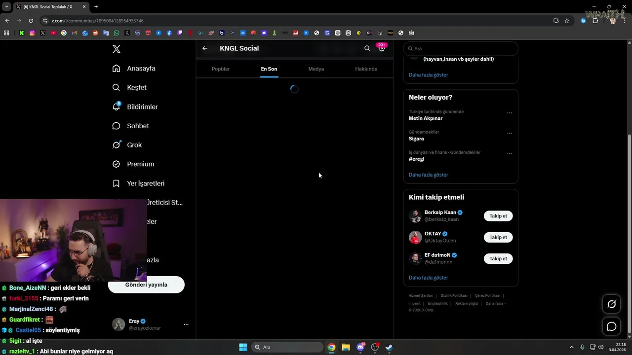Follow Berkalp Kaan with Takip et
The image size is (632, 355).
(x=498, y=216)
